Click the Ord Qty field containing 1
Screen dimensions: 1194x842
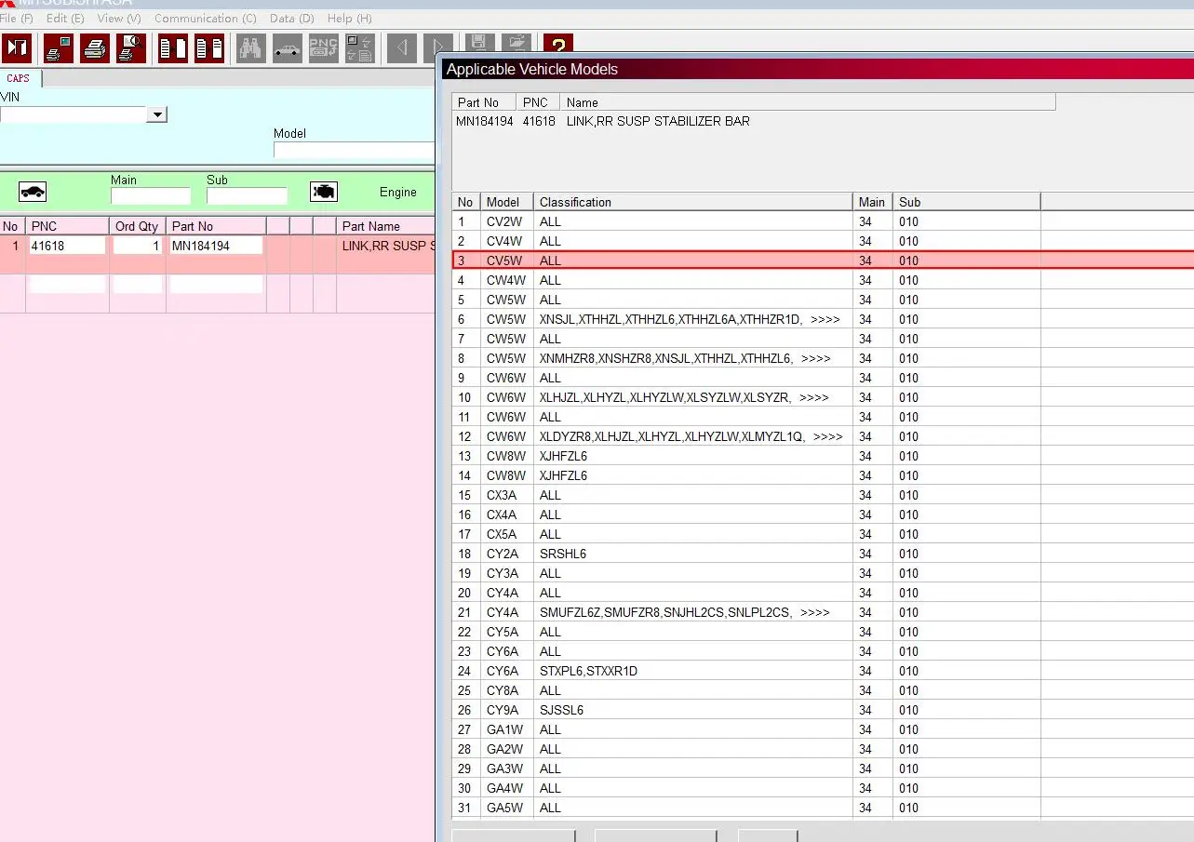137,246
